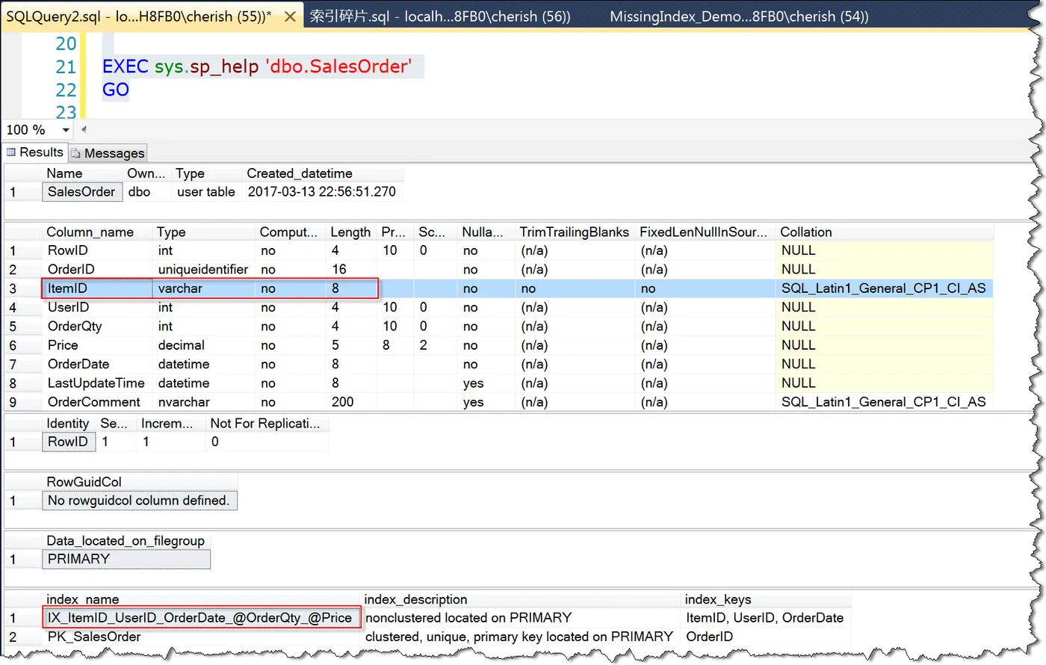
Task: Click the GO statement on line 22
Action: coord(116,90)
